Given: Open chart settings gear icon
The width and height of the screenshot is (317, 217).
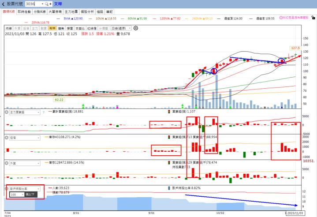Looking at the screenshot, I should [x=136, y=28].
